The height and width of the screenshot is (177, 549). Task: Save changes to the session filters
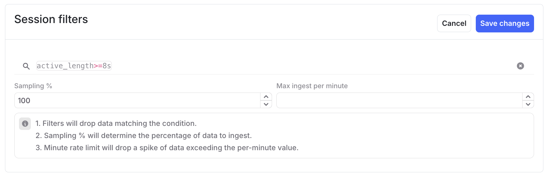coord(504,23)
